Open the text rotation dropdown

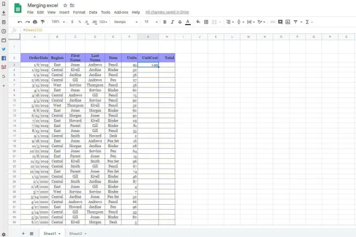[x=261, y=22]
